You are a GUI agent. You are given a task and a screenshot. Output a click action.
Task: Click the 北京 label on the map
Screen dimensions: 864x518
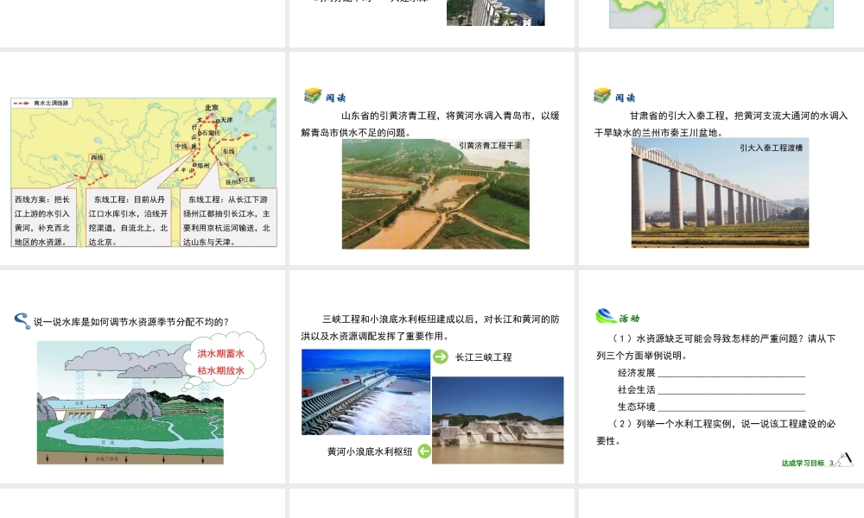(212, 107)
